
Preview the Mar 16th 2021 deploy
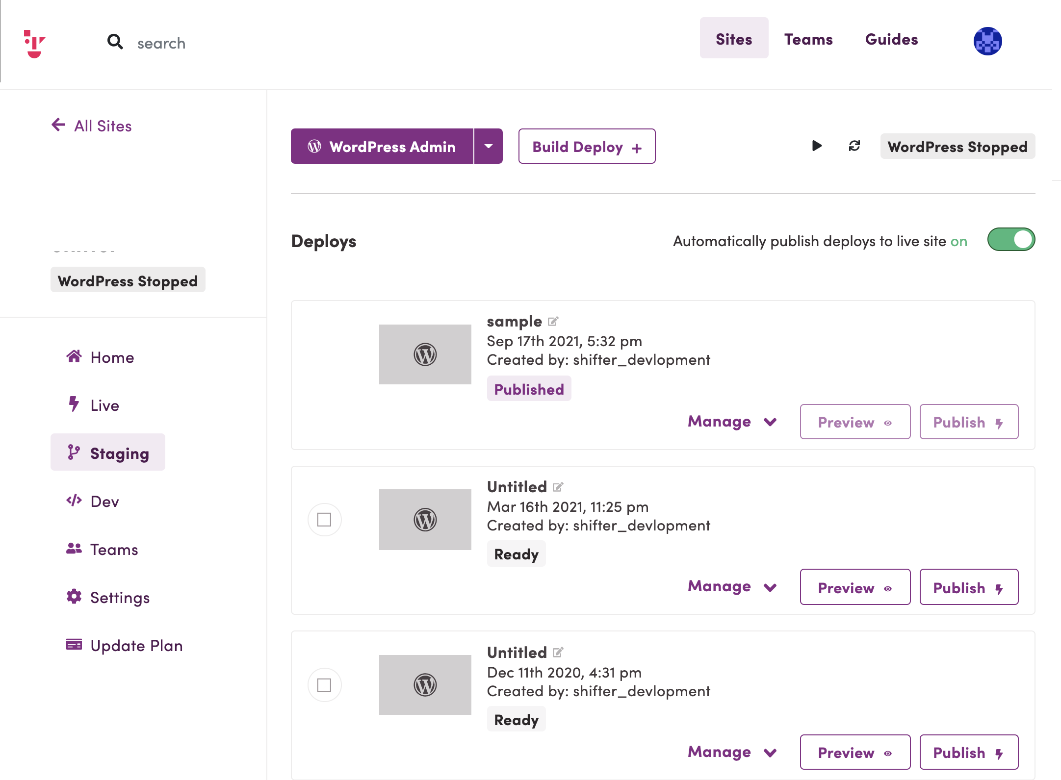tap(855, 587)
